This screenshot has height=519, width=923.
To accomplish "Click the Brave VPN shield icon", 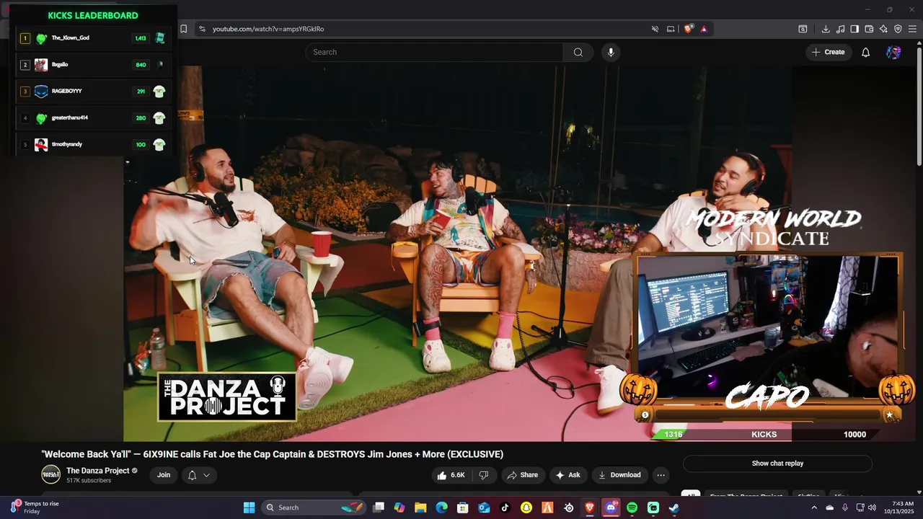I will click(898, 29).
